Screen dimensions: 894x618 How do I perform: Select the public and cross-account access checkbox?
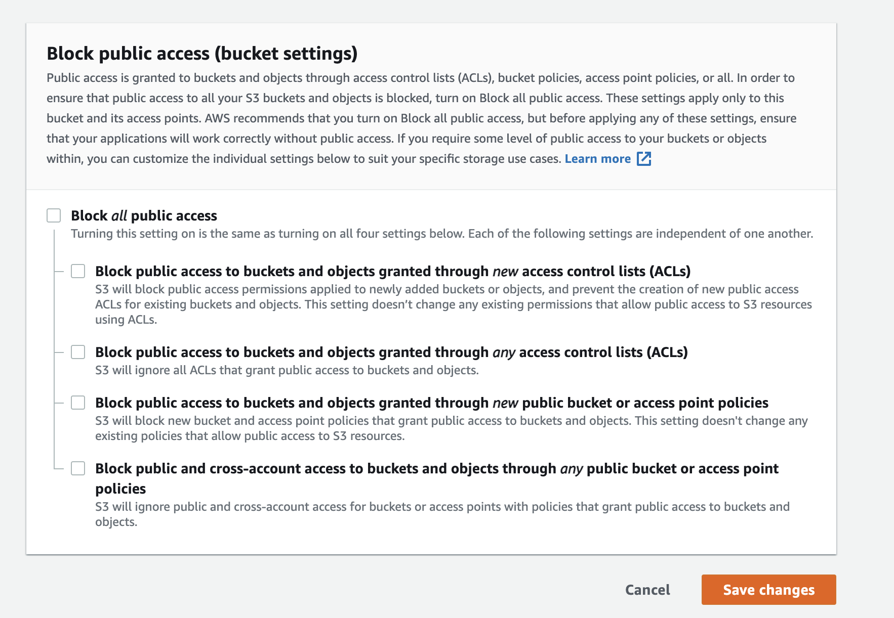click(78, 468)
